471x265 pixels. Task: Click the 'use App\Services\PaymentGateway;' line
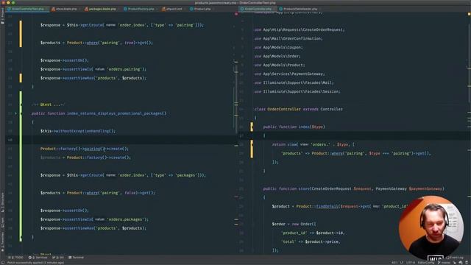click(289, 74)
